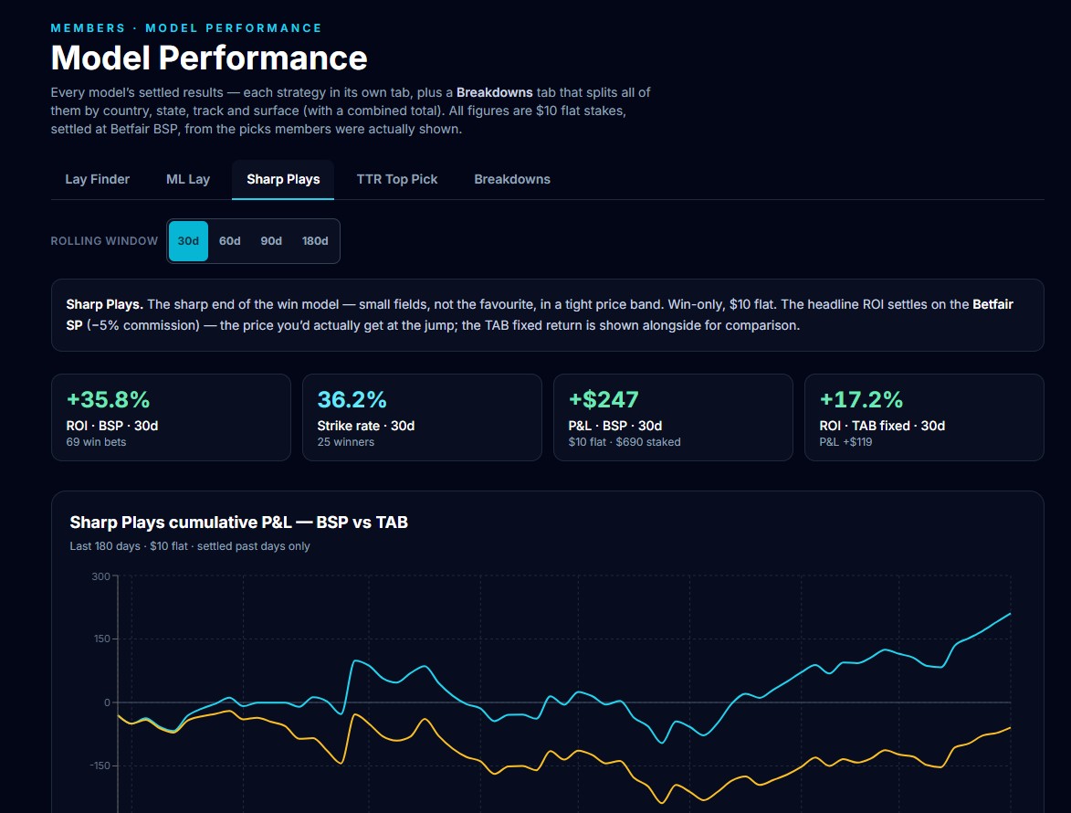
Task: Click the +$247 P&L value
Action: click(x=604, y=400)
